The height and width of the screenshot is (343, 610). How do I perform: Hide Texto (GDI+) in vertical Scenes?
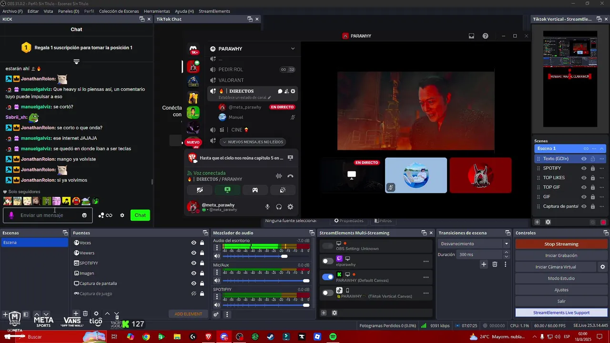pyautogui.click(x=584, y=159)
